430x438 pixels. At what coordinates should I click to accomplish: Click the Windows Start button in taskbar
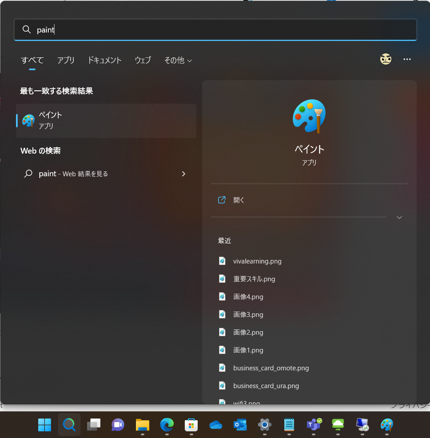tap(44, 425)
